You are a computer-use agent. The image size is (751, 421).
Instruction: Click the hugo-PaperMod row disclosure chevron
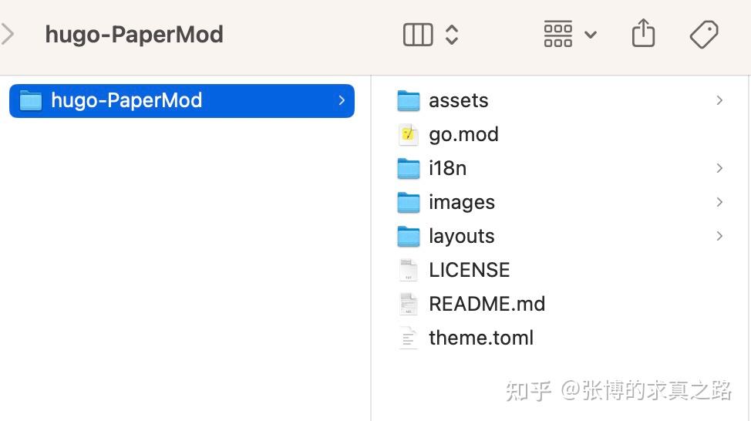(x=342, y=100)
